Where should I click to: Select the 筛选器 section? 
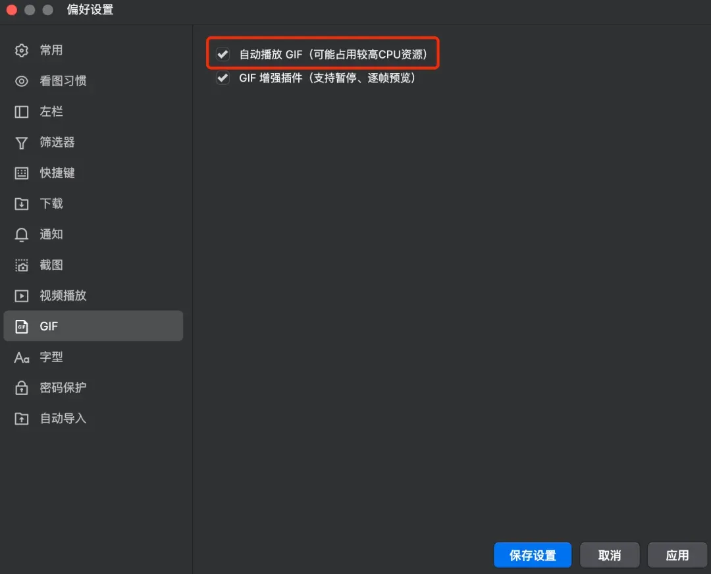[x=93, y=142]
